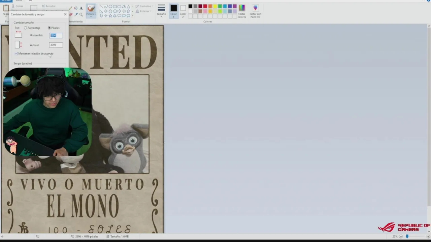Pick the rounded rectangle shape

pyautogui.click(x=119, y=7)
